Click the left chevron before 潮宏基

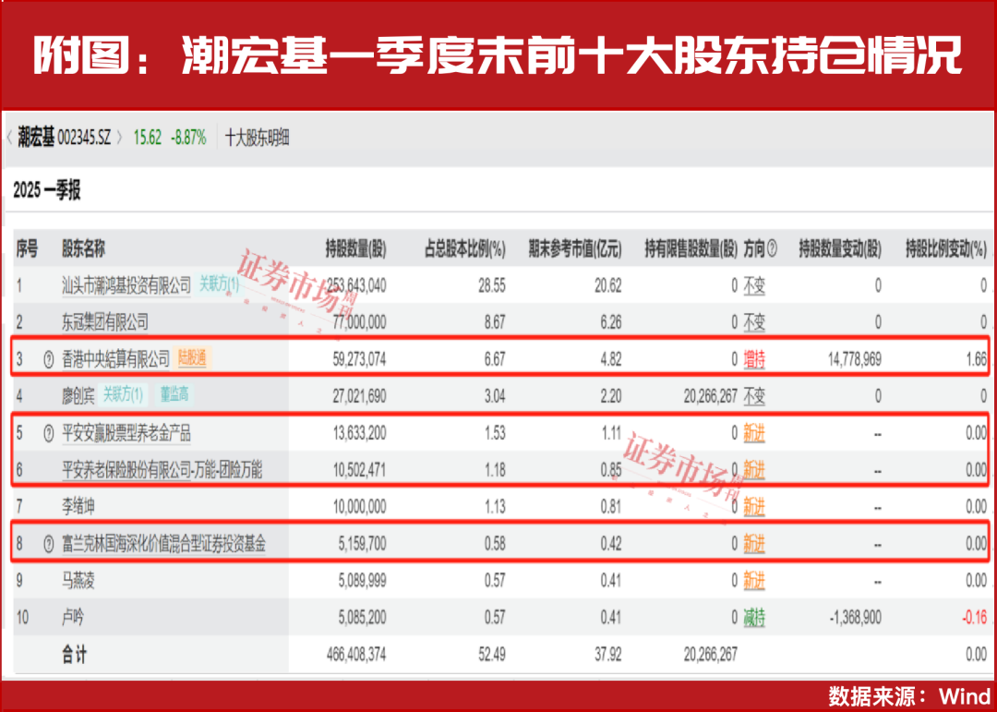point(9,139)
